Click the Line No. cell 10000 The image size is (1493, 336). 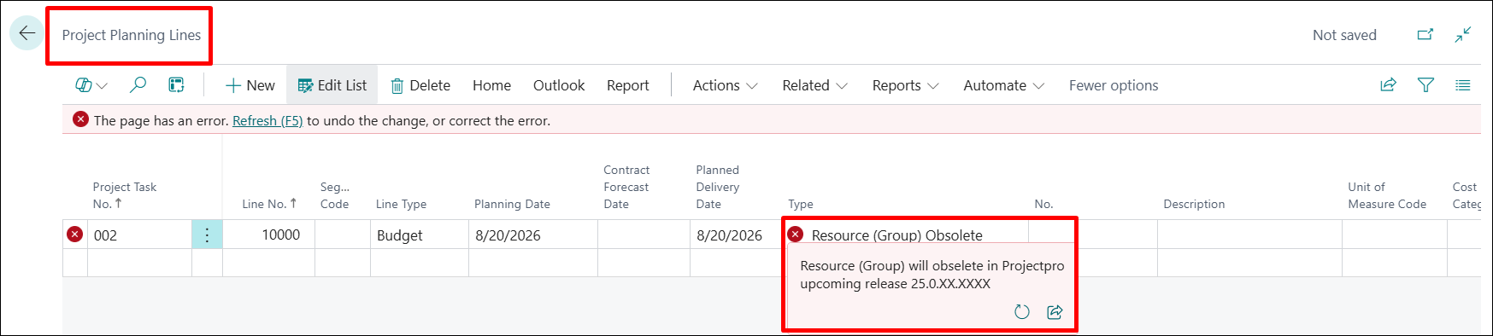268,235
